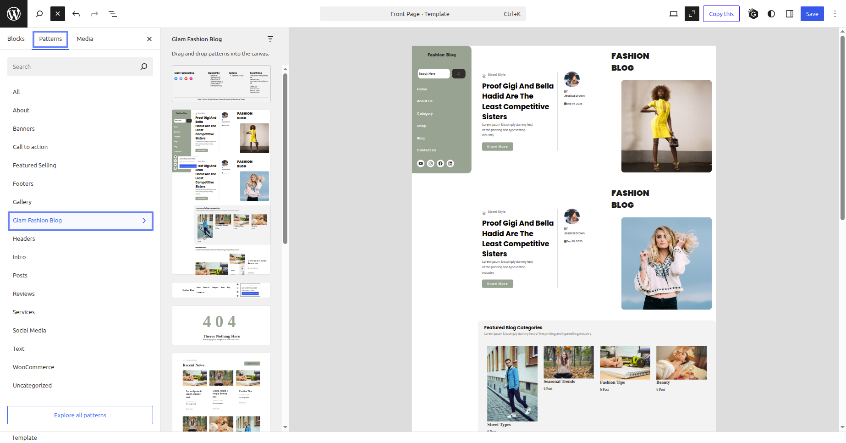This screenshot has width=846, height=443.
Task: Click the Copy this button
Action: (x=721, y=14)
